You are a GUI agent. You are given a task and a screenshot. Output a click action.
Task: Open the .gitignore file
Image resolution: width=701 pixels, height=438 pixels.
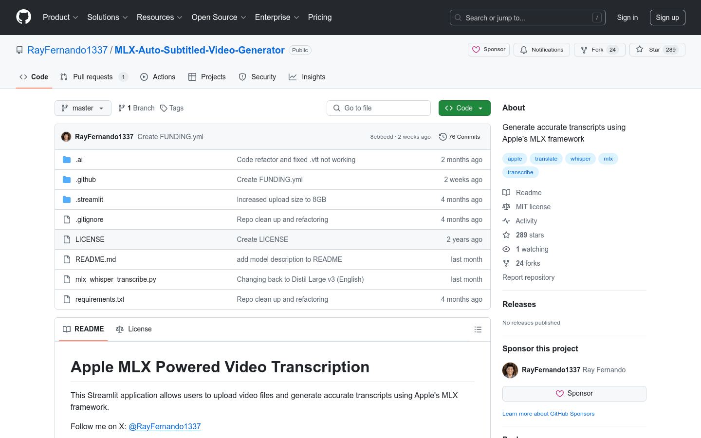(x=89, y=219)
